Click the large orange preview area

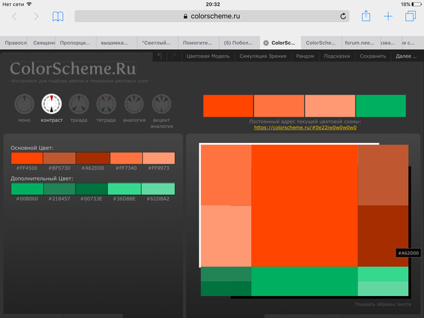coord(305,205)
